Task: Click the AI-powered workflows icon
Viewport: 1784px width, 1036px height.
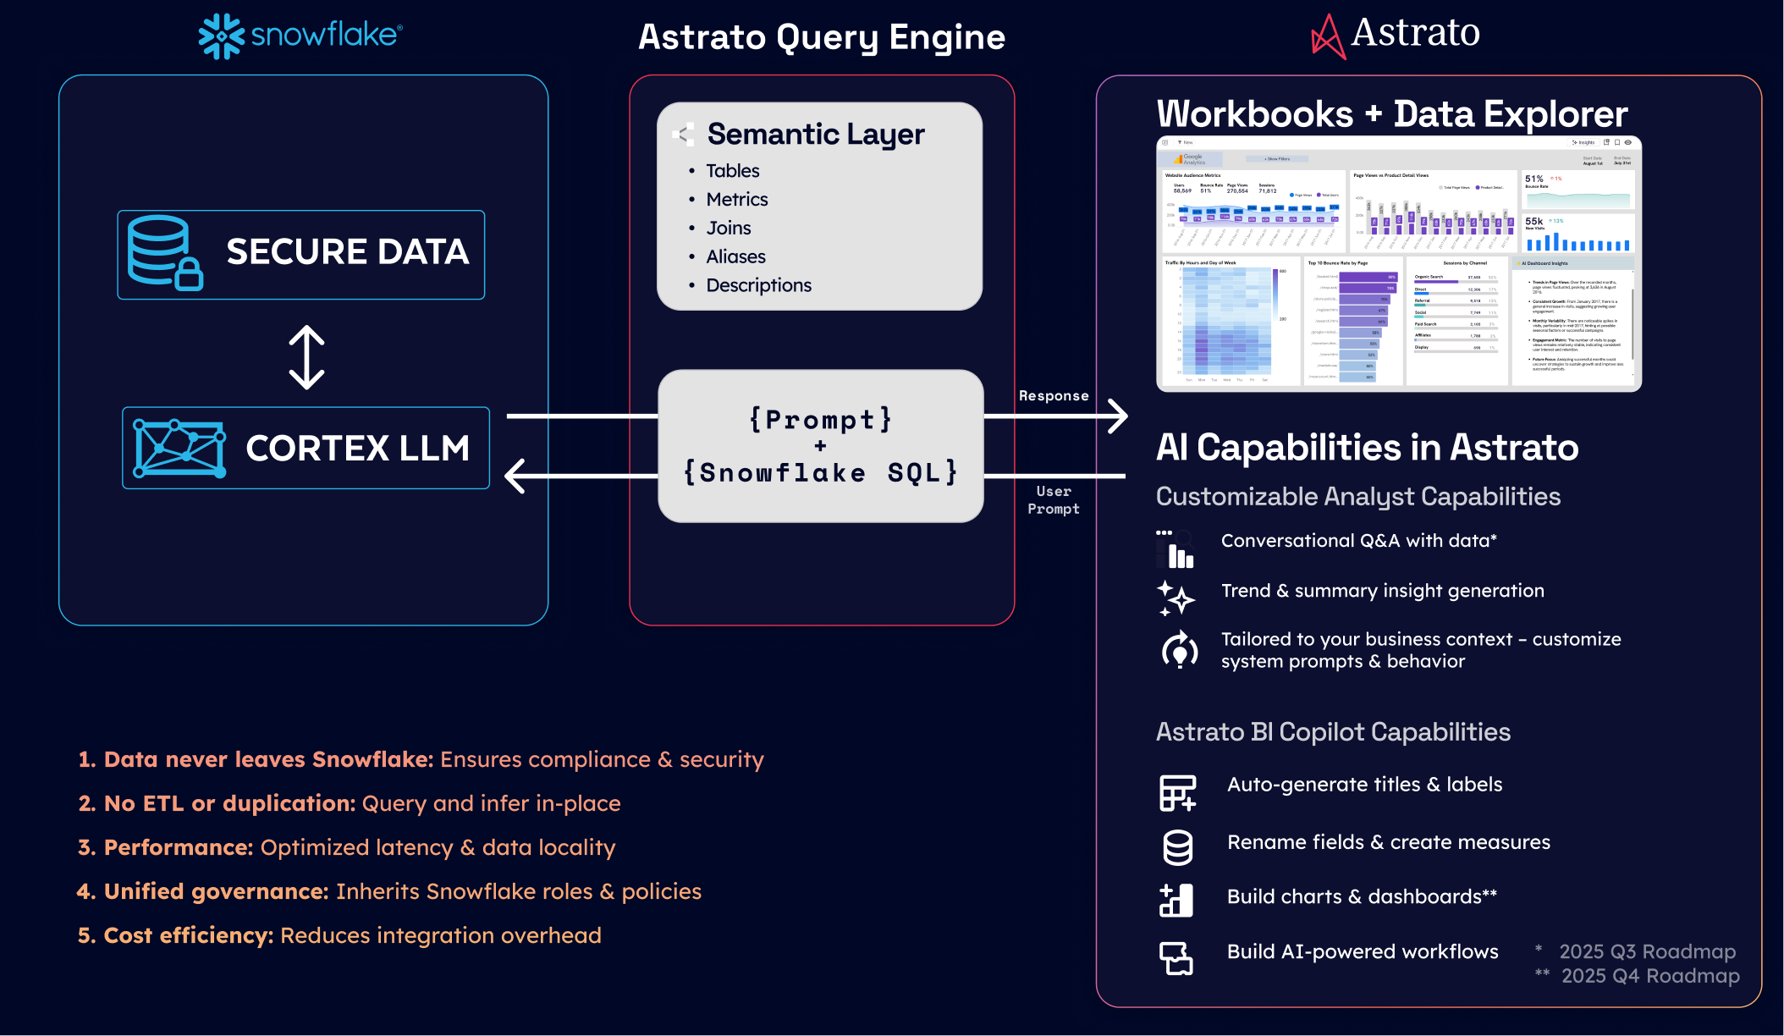Action: [x=1176, y=957]
